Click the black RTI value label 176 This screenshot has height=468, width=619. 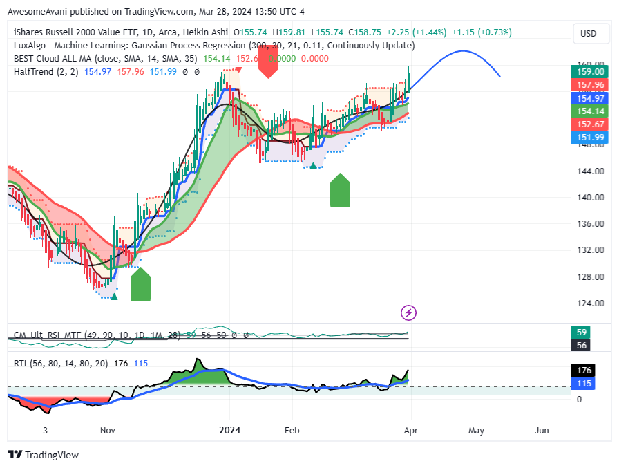pos(583,370)
